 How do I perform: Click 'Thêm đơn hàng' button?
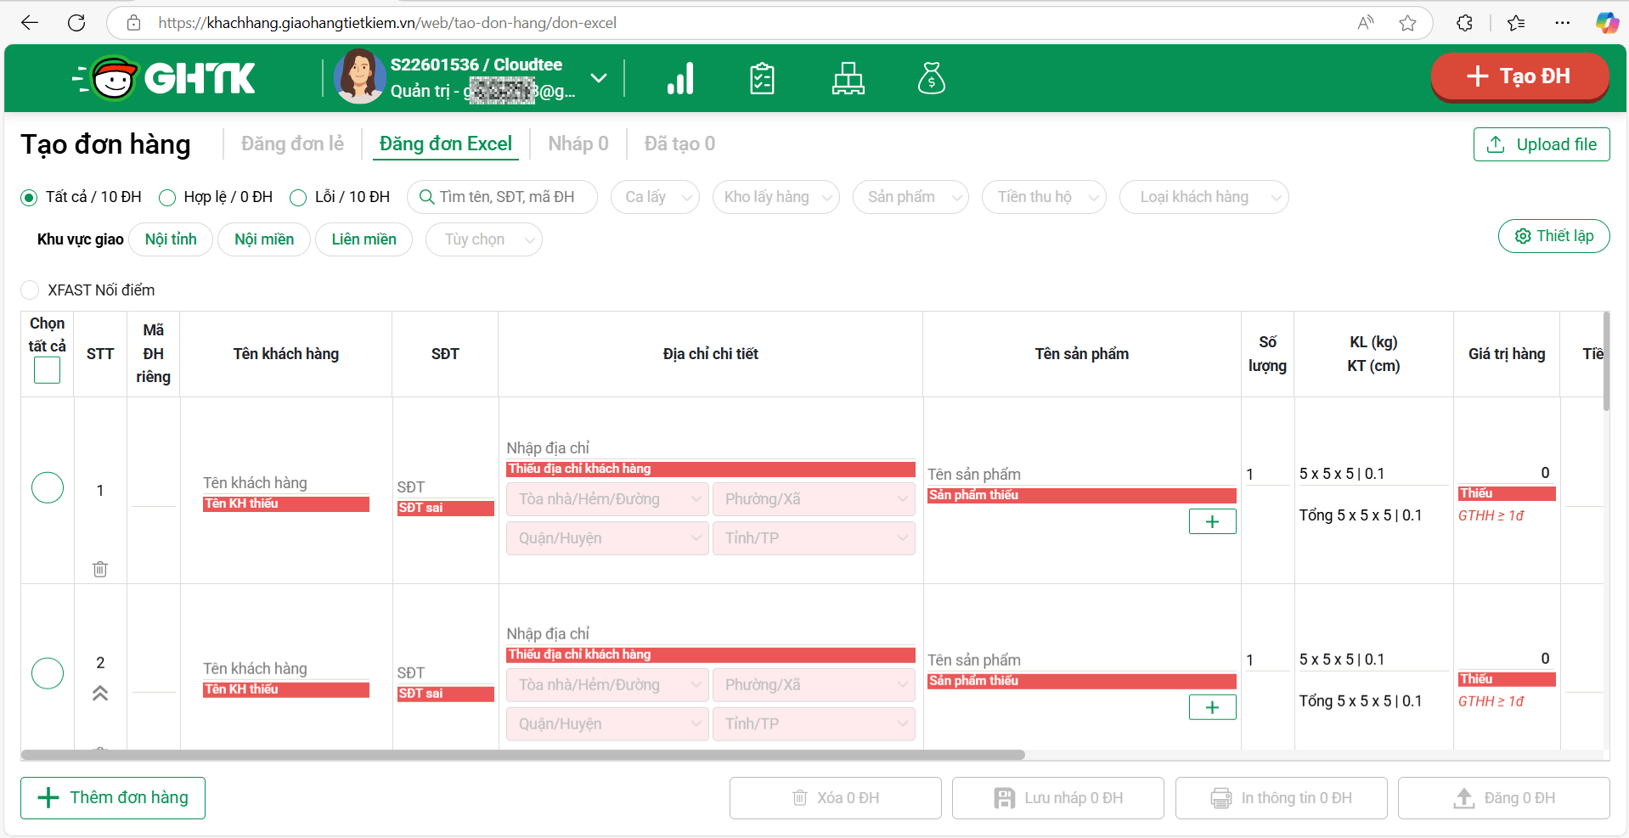pos(113,797)
